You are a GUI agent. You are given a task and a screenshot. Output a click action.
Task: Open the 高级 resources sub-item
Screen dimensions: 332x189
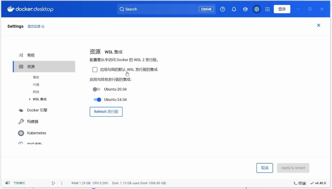click(36, 77)
